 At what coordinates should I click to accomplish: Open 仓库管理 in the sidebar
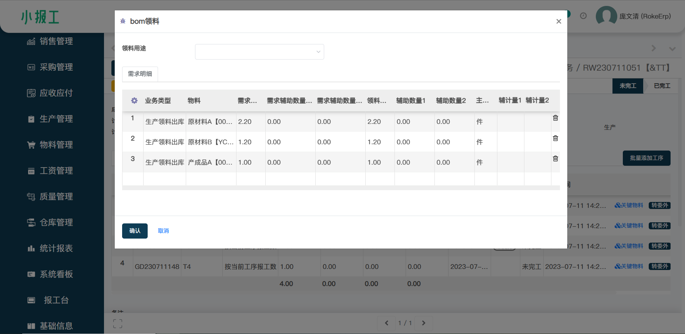tap(56, 223)
